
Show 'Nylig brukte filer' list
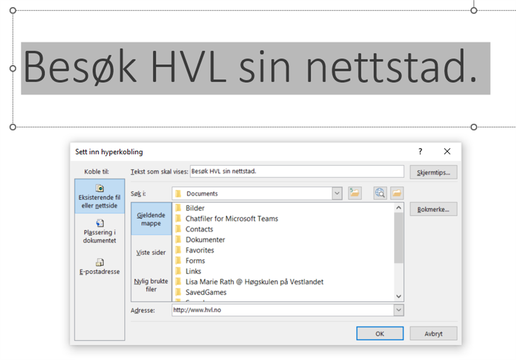[x=151, y=285]
